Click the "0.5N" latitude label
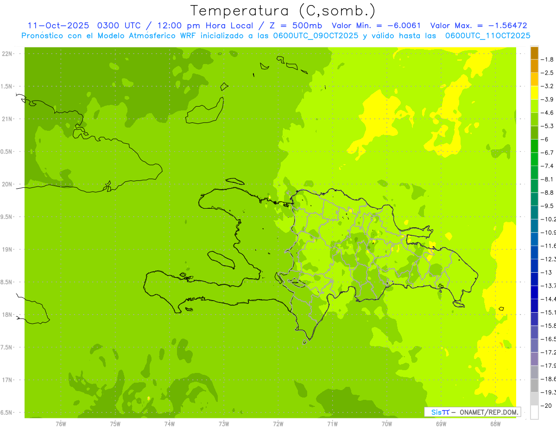Screen dimensions: 556x430 [x=7, y=152]
